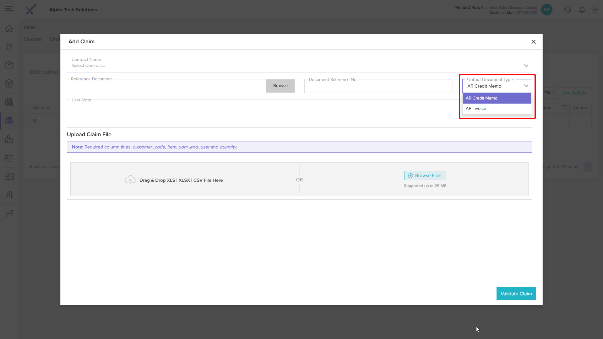This screenshot has width=603, height=339.
Task: Open the product box sidebar icon
Action: (9, 65)
